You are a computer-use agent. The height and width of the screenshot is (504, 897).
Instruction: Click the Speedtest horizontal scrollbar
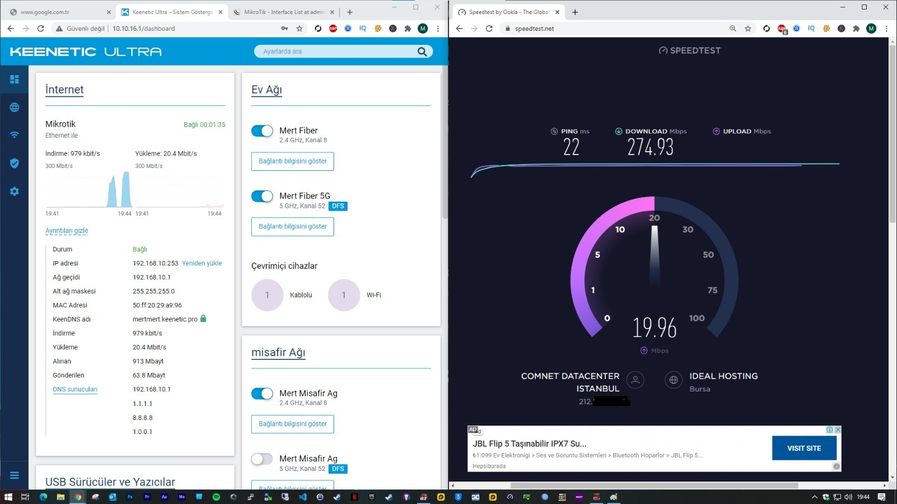(x=654, y=486)
